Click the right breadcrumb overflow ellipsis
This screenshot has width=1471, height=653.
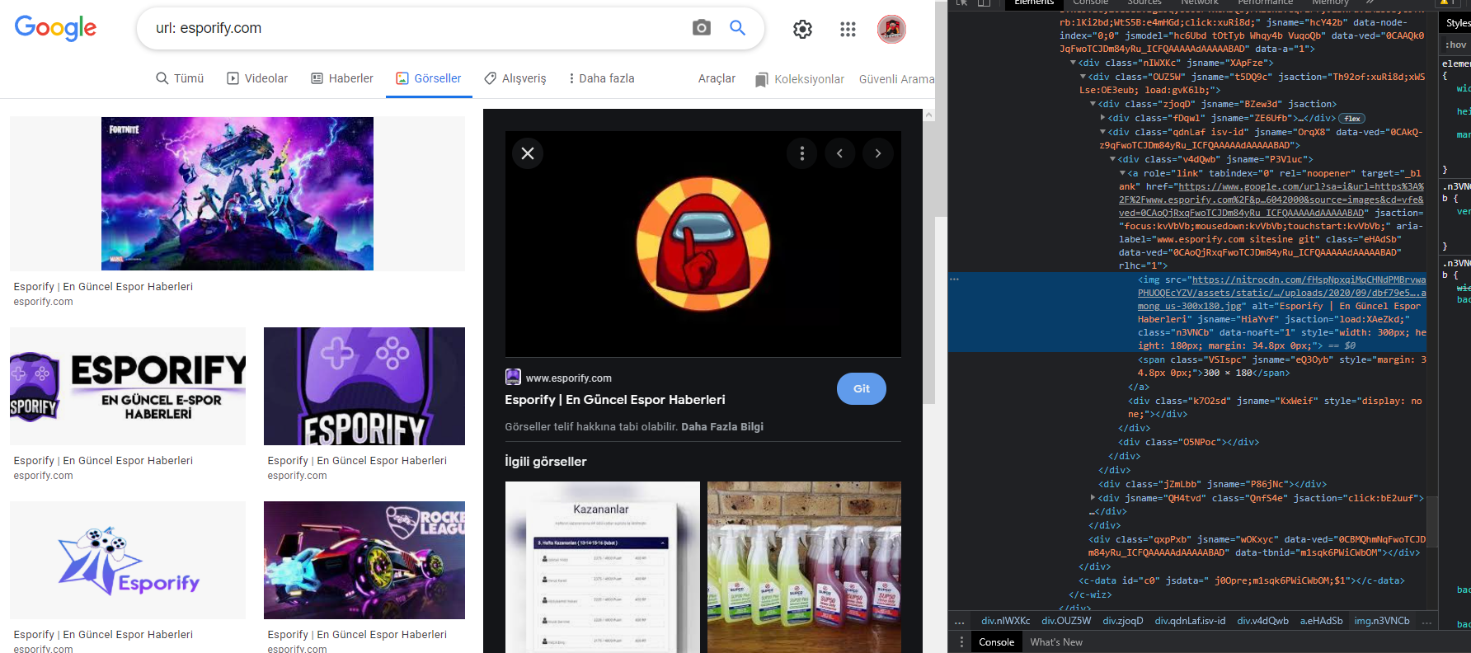(x=1426, y=621)
